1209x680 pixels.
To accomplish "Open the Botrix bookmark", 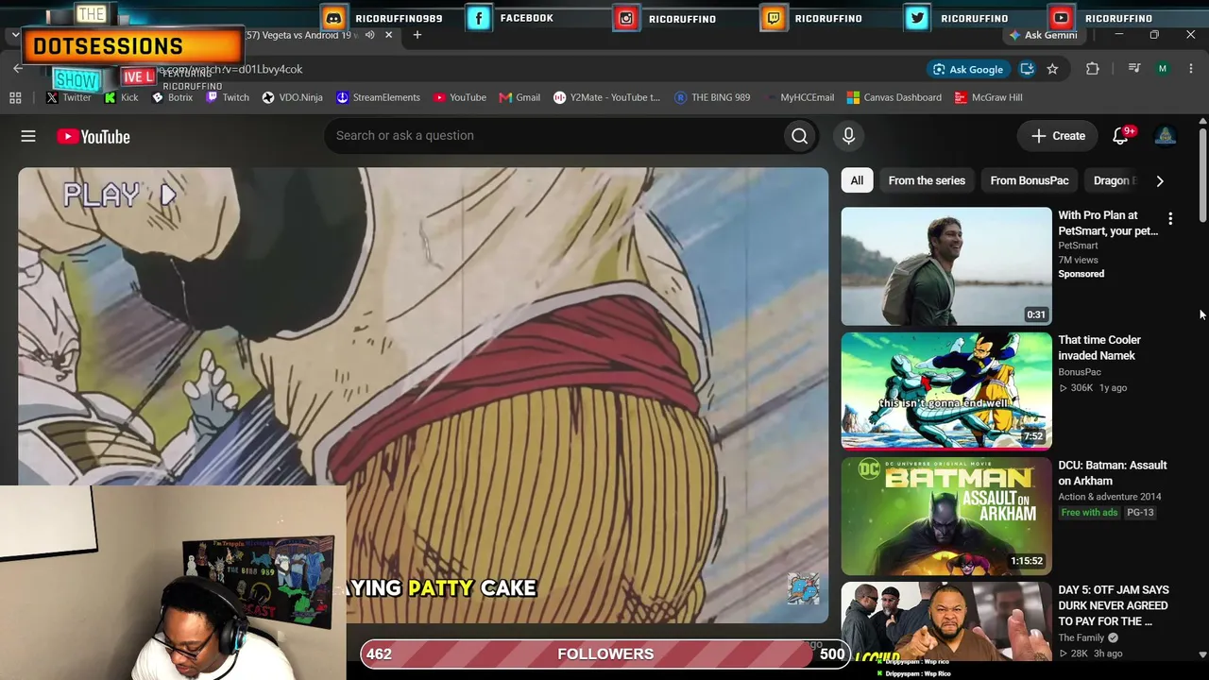I will 172,97.
